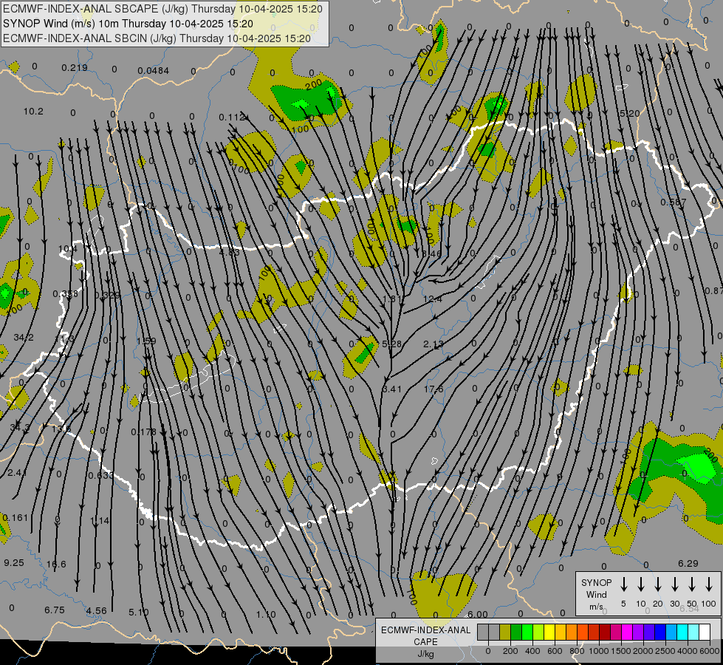Click the 10 m/s wind arrow in legend
723x665 pixels.
point(640,584)
